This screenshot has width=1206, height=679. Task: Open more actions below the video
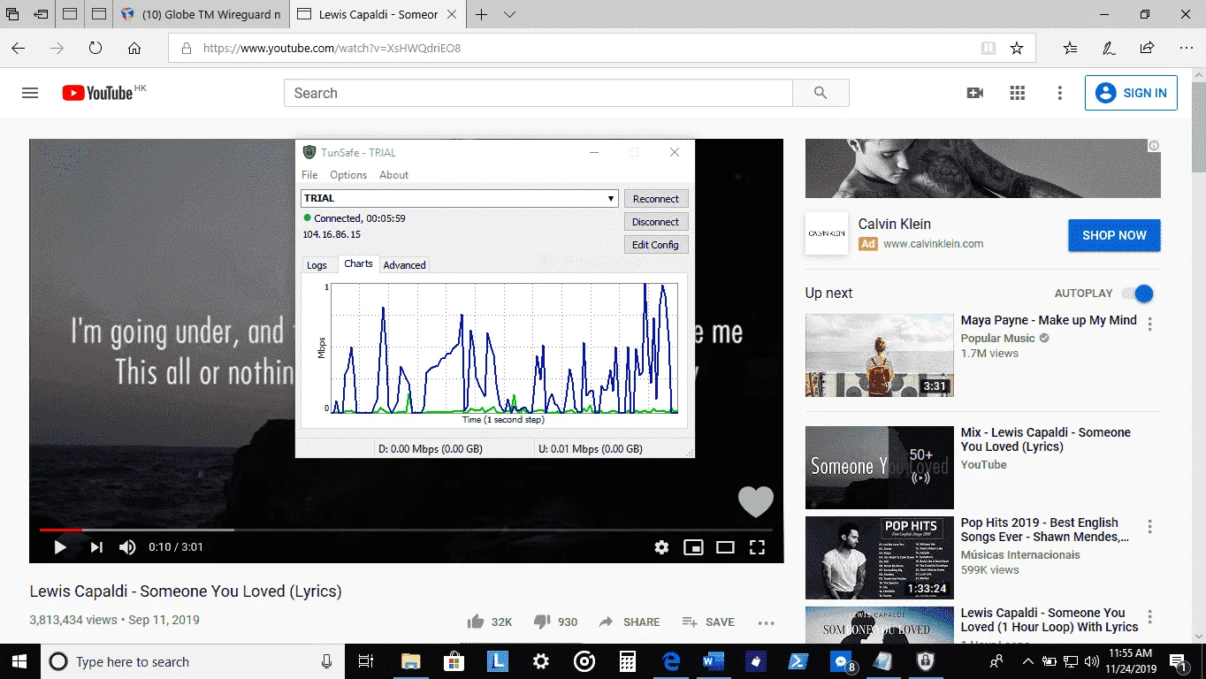coord(766,622)
